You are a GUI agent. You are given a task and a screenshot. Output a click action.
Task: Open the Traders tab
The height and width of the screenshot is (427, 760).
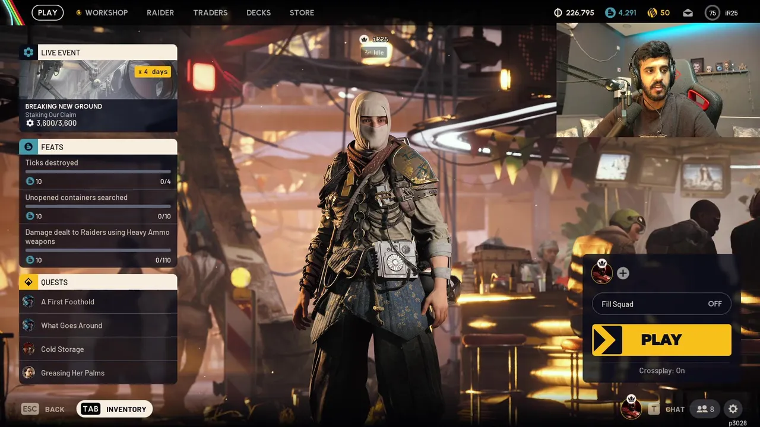tap(210, 12)
